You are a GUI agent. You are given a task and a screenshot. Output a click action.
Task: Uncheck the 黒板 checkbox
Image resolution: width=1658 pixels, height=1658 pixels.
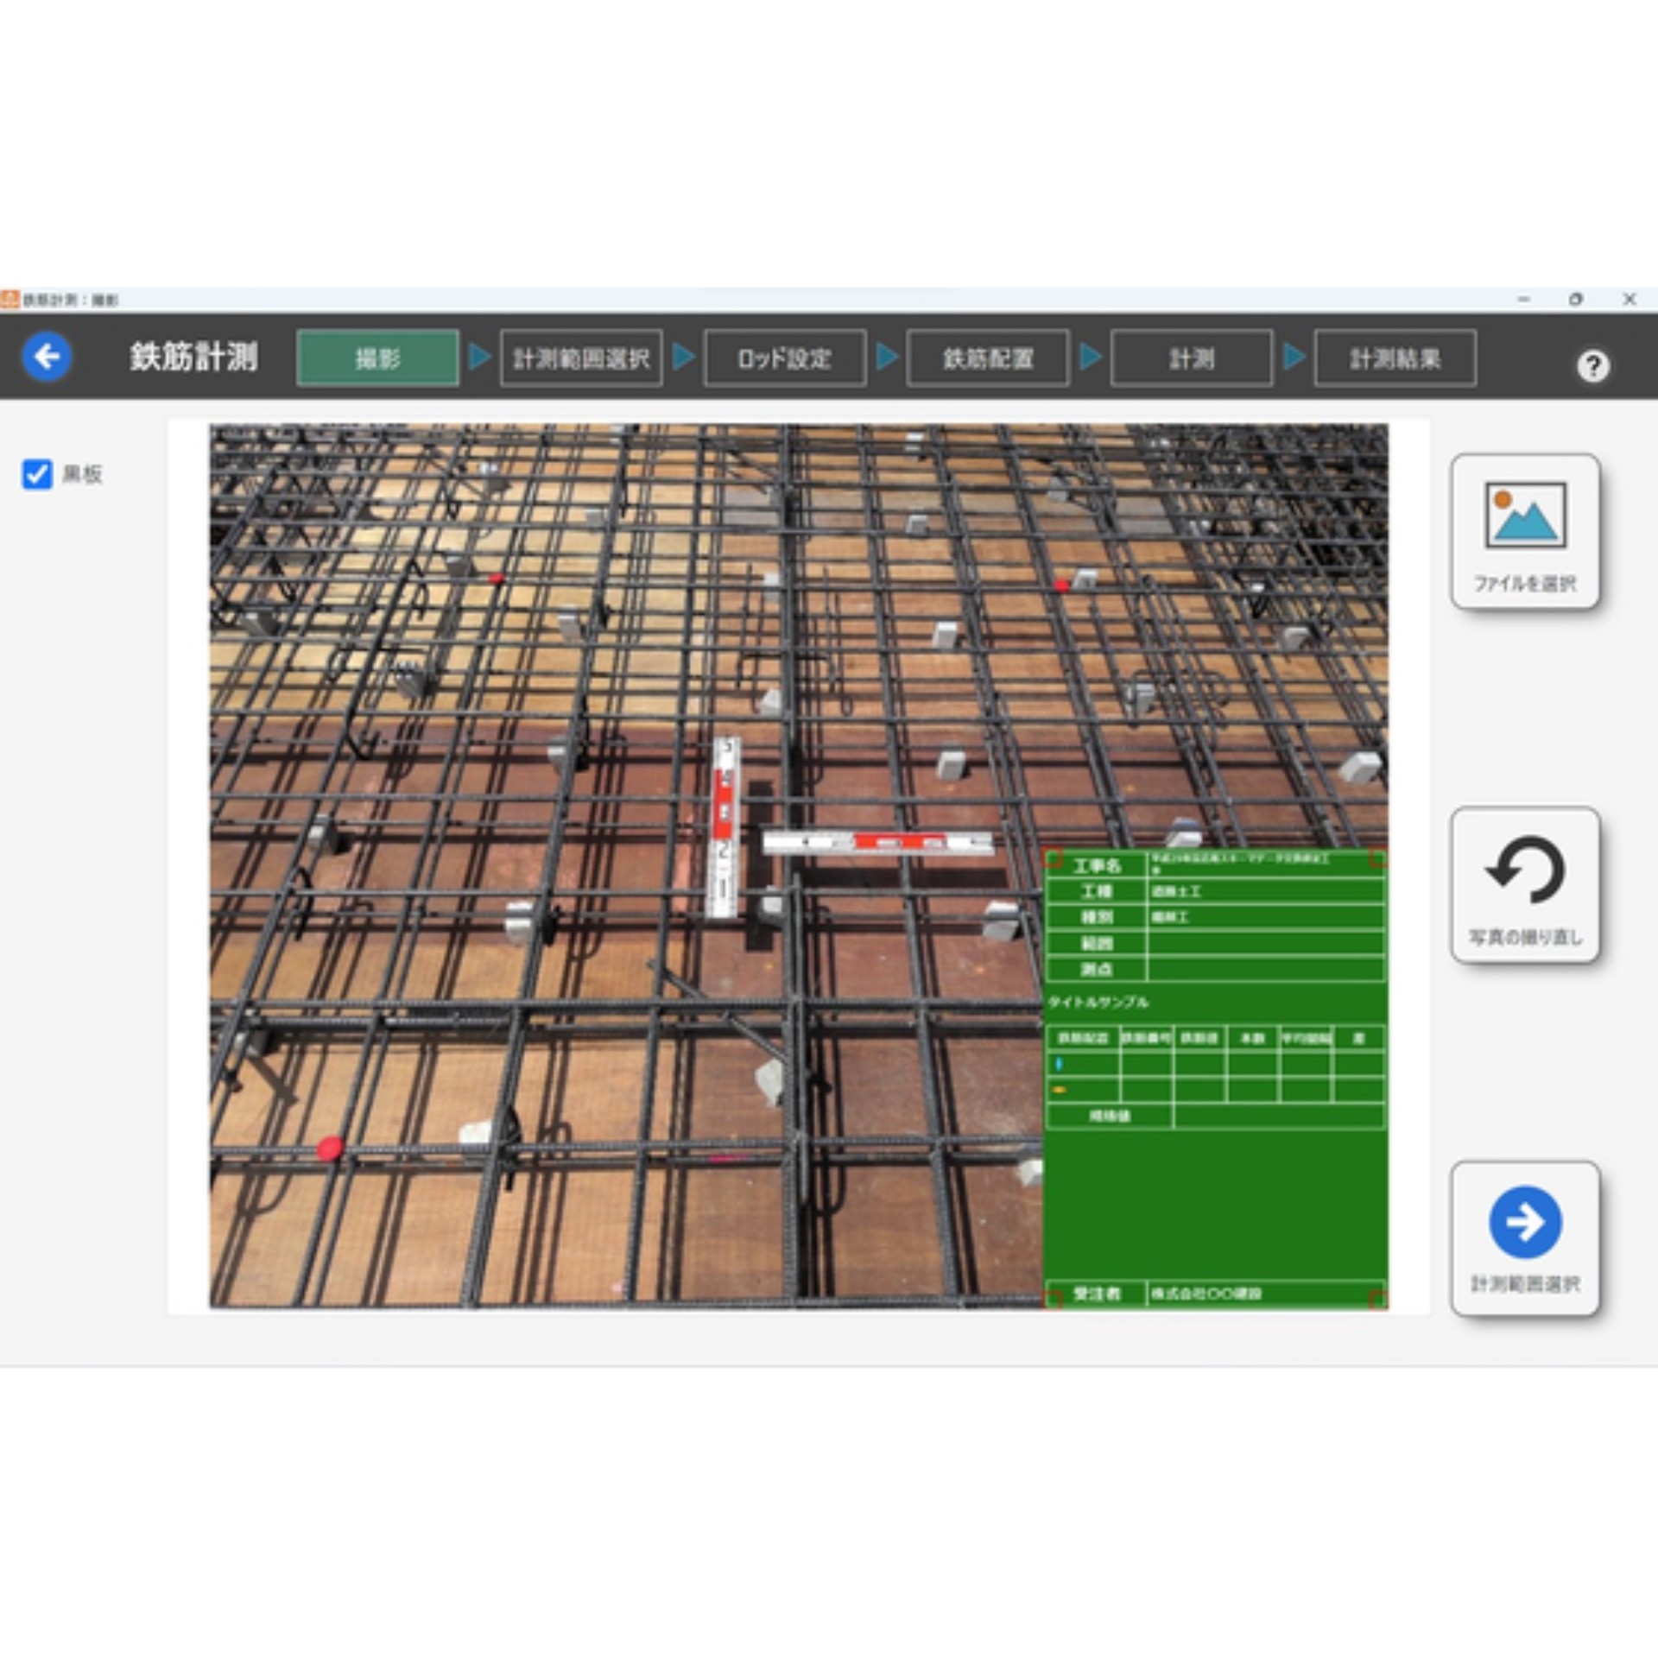click(35, 475)
